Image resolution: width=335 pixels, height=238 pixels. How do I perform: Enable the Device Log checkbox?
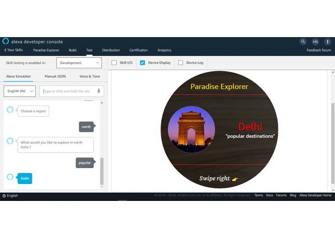(x=181, y=63)
